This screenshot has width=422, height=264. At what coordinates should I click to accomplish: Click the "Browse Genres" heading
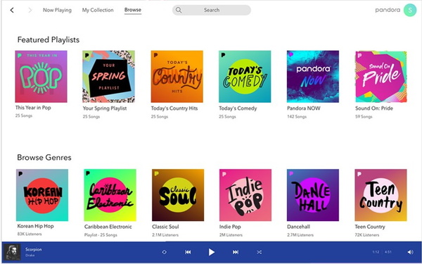click(44, 158)
